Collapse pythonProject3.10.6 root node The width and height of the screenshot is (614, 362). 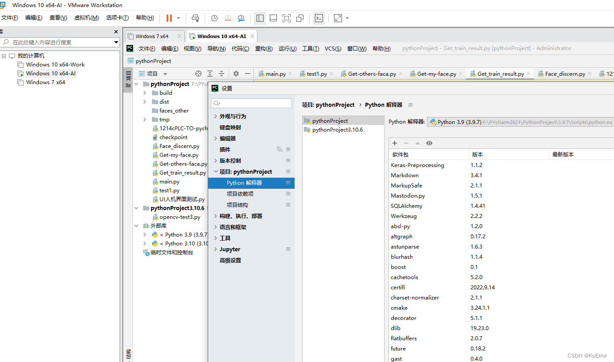click(136, 208)
